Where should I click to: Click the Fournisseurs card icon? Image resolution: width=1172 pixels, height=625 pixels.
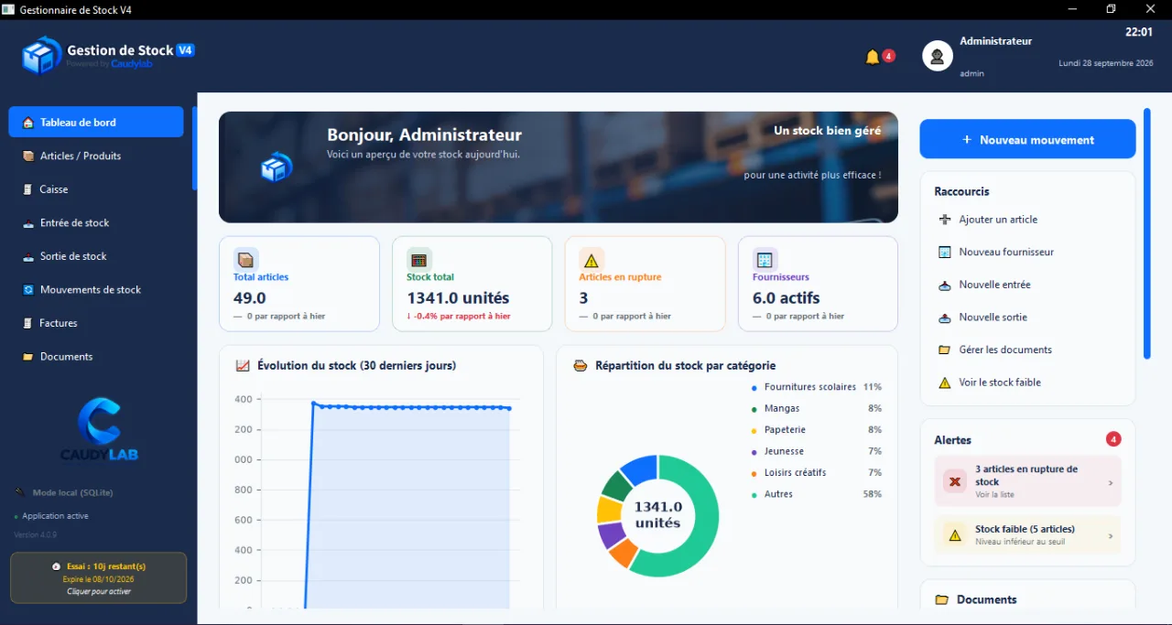pos(765,260)
